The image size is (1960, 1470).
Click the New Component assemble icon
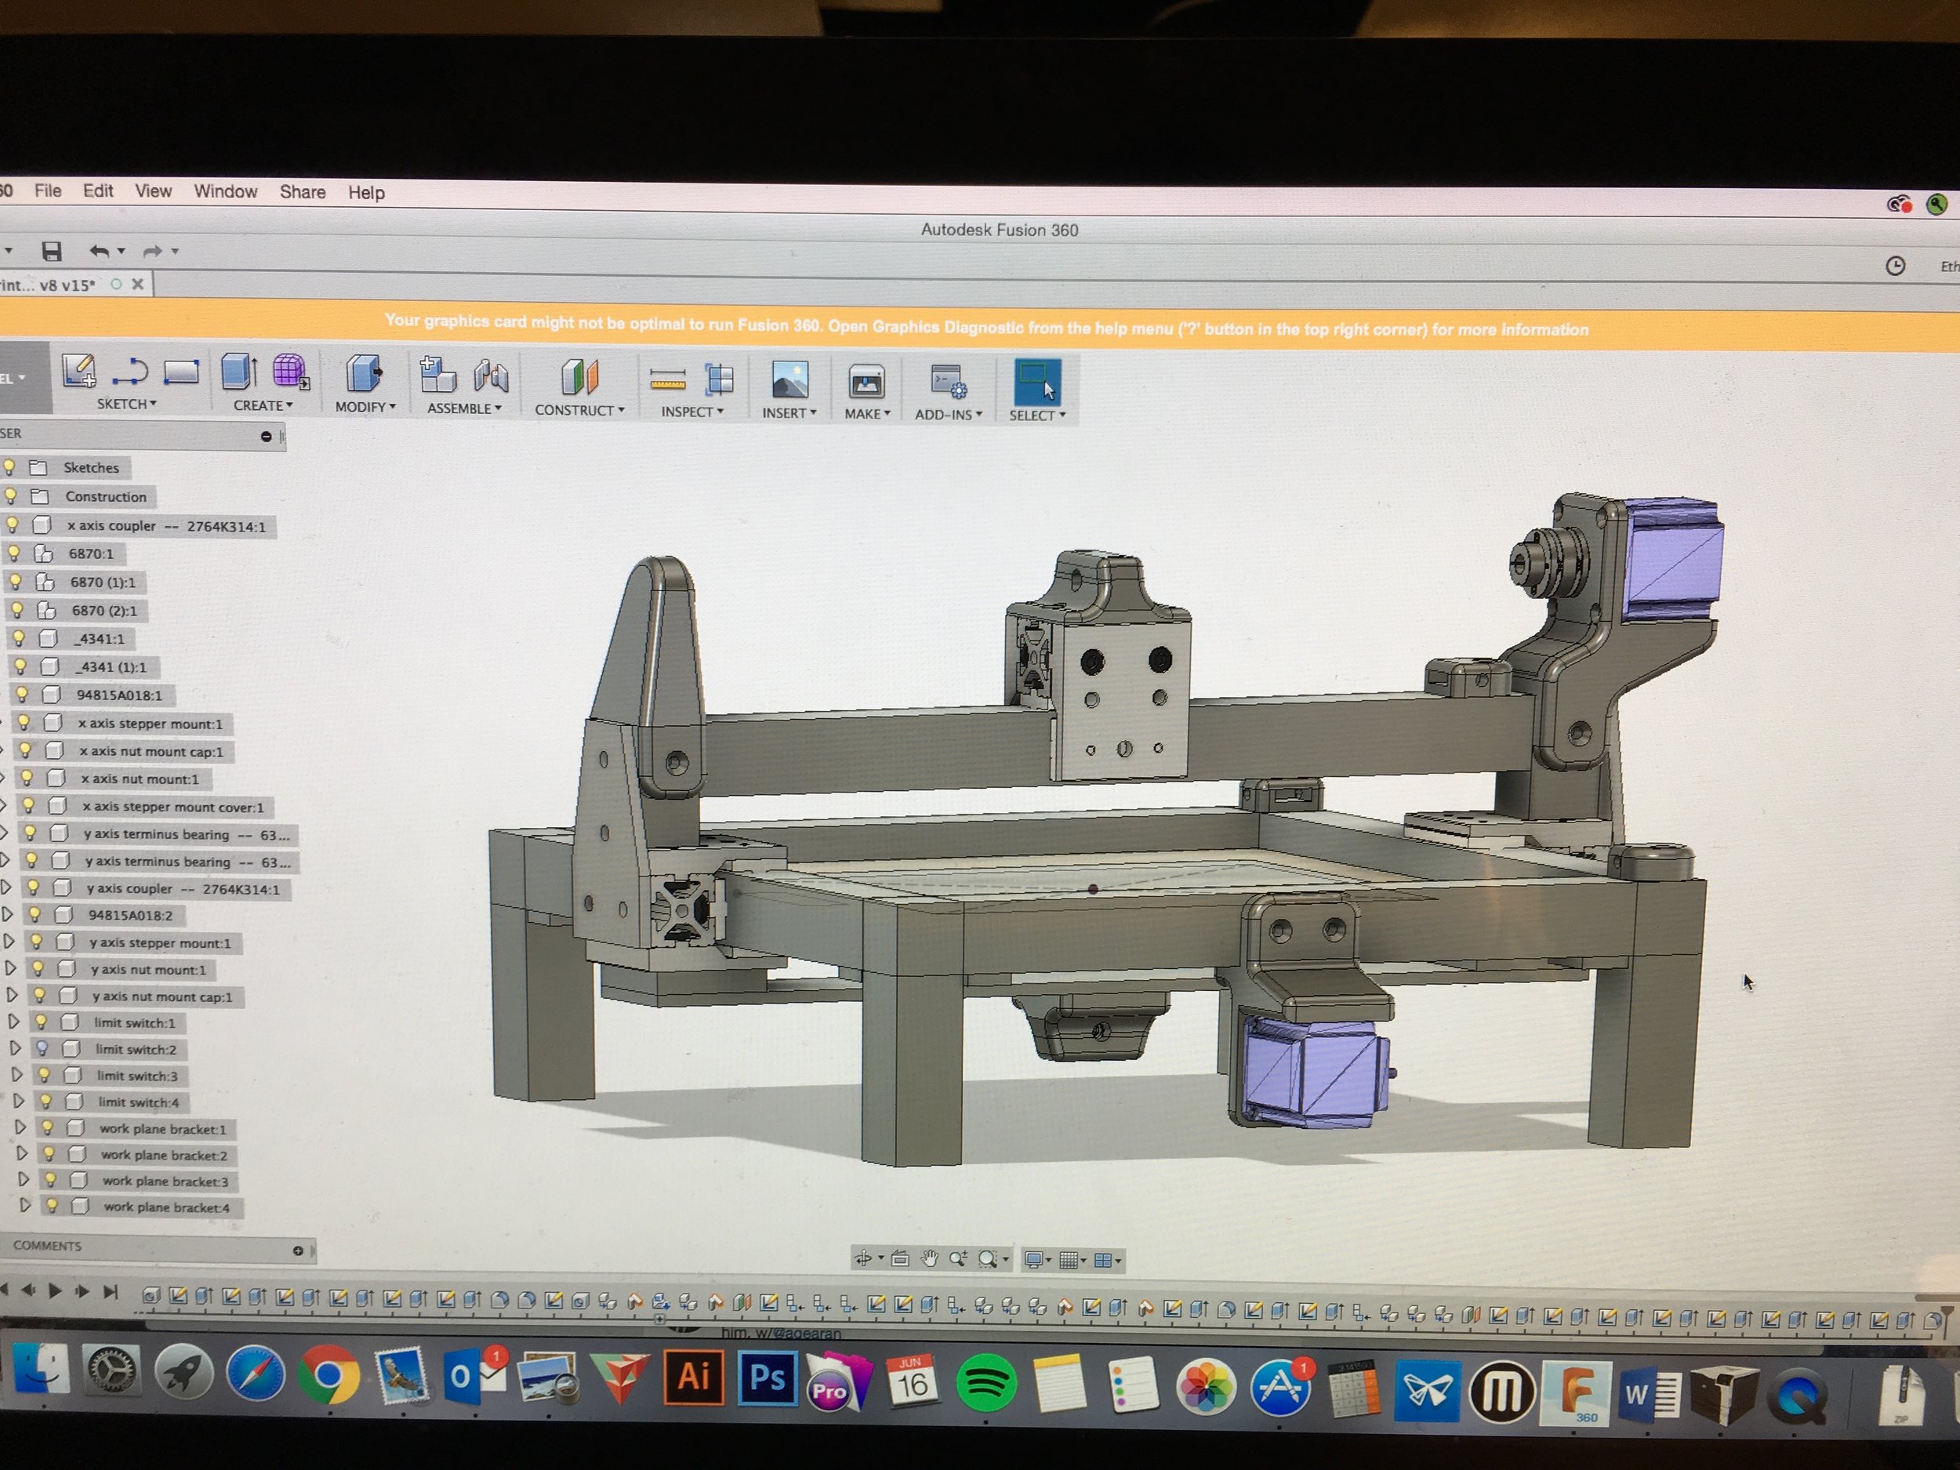click(437, 375)
